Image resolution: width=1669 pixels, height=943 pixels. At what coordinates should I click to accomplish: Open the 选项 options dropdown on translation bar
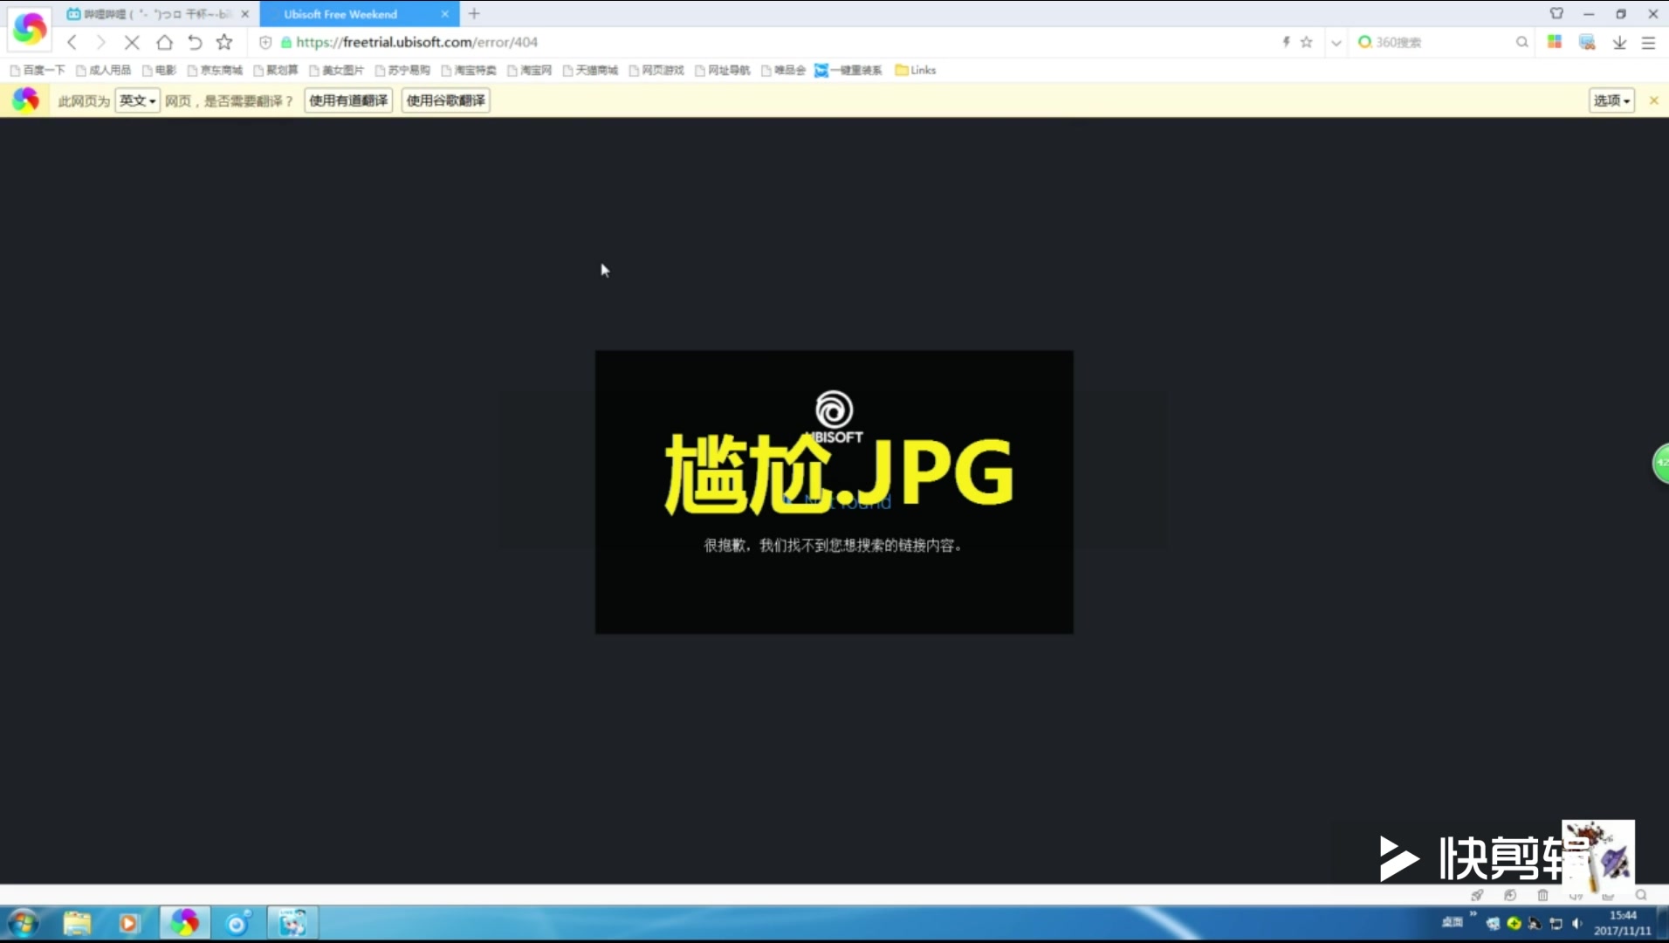click(x=1611, y=100)
